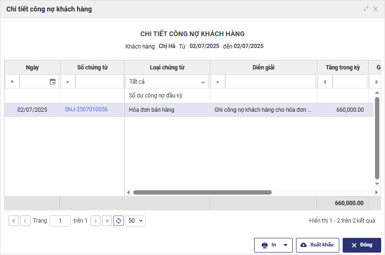Click the page number input field
Image resolution: width=385 pixels, height=255 pixels.
[60, 221]
